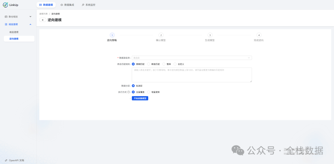The width and height of the screenshot is (334, 164).
Task: Click the link icon beside OpenAPI 文档
Action: click(x=6, y=160)
